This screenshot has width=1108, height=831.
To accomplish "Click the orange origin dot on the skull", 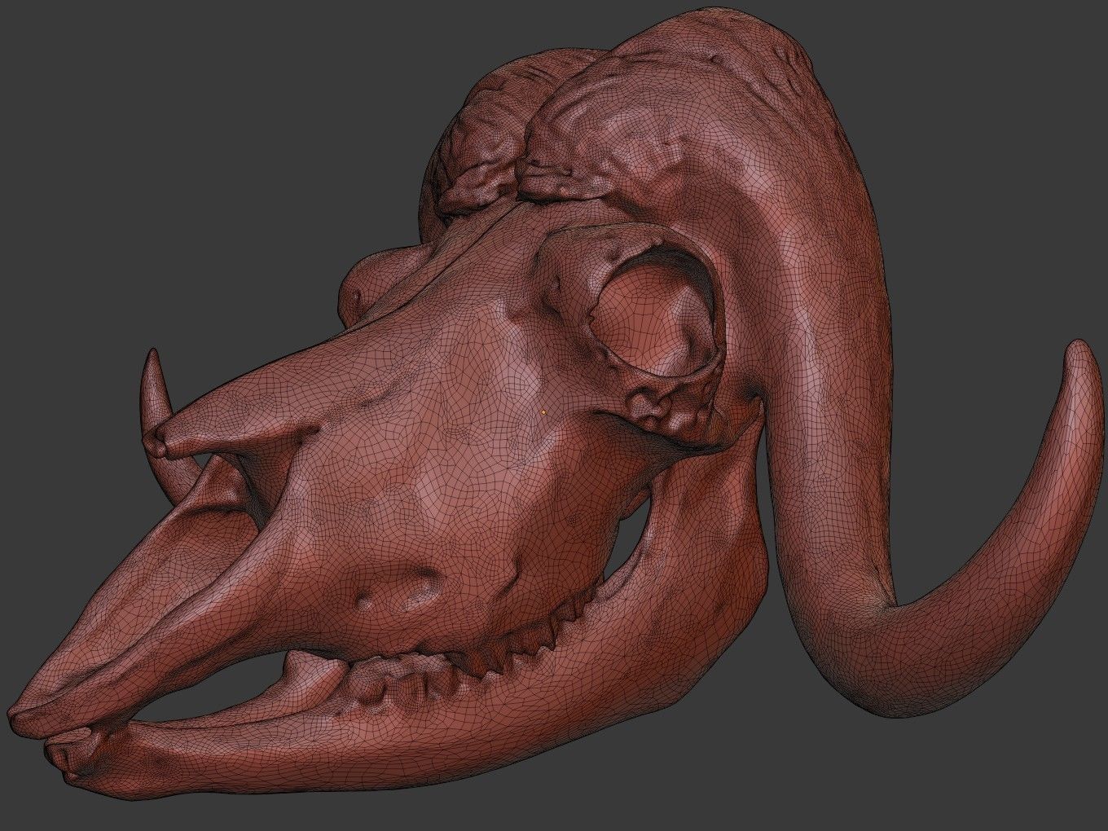I will click(543, 412).
